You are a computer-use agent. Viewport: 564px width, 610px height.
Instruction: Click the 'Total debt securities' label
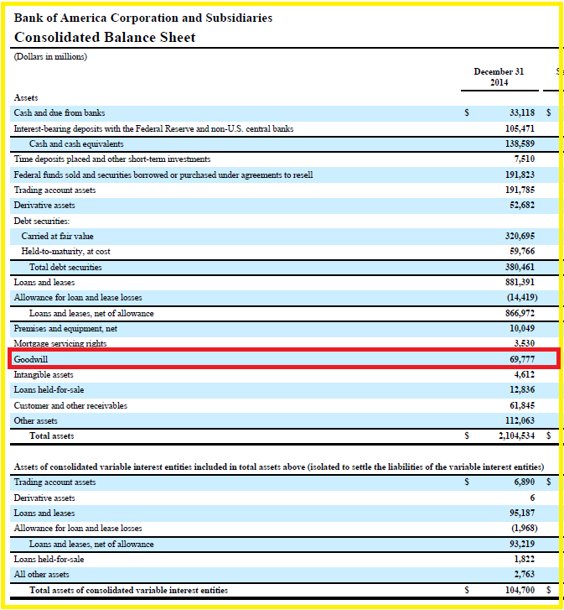(x=65, y=268)
